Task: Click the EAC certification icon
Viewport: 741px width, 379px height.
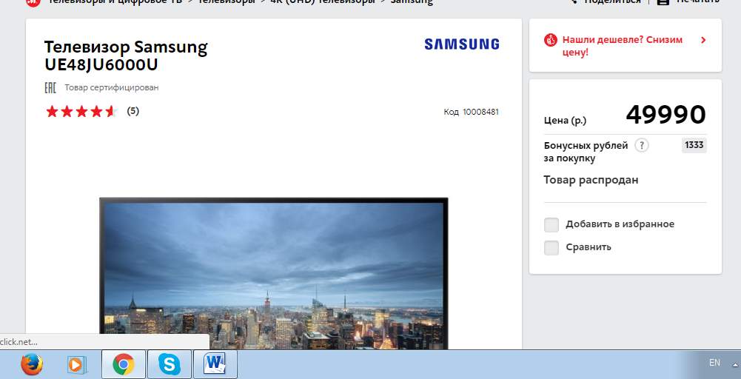Action: coord(50,87)
